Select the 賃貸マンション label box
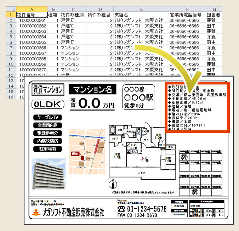 click(x=47, y=90)
